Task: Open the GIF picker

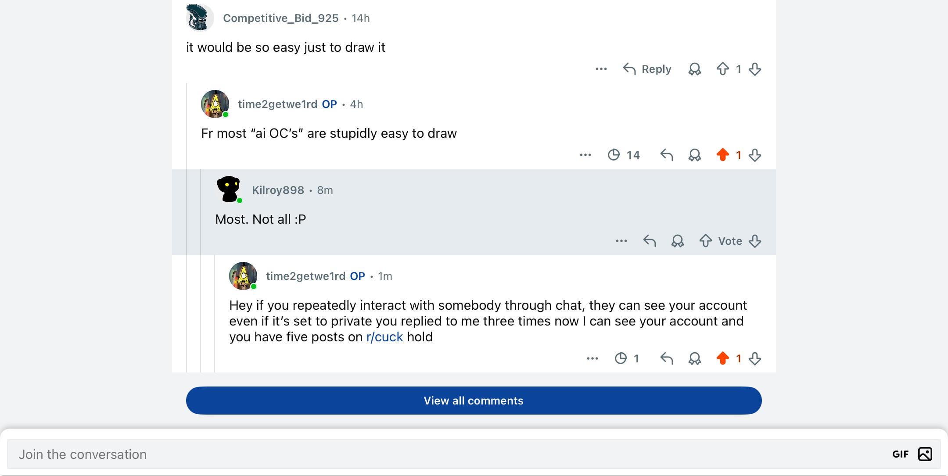Action: tap(900, 454)
